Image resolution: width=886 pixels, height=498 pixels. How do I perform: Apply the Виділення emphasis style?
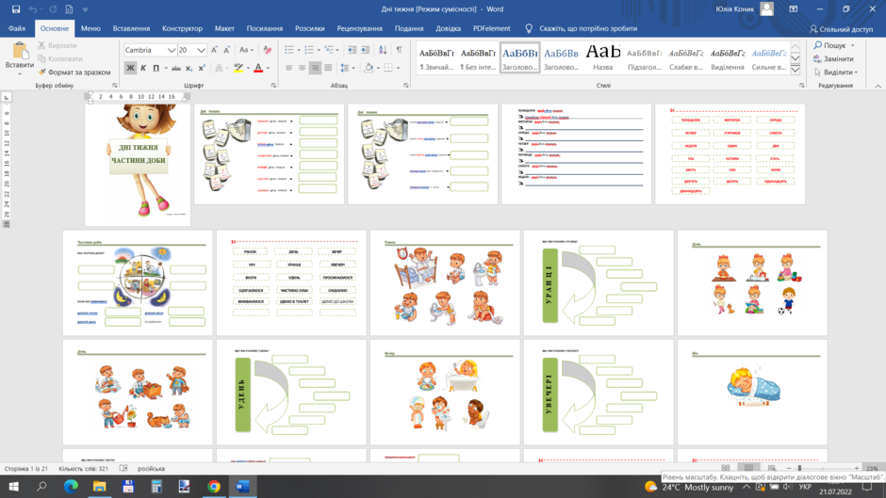(728, 58)
